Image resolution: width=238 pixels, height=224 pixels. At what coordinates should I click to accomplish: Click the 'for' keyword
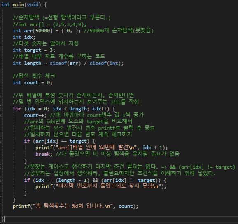[x=17, y=109]
